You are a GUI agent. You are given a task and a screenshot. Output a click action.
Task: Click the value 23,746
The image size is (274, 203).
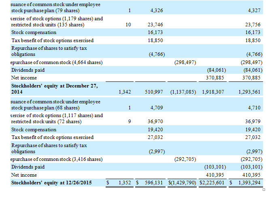tap(155, 25)
